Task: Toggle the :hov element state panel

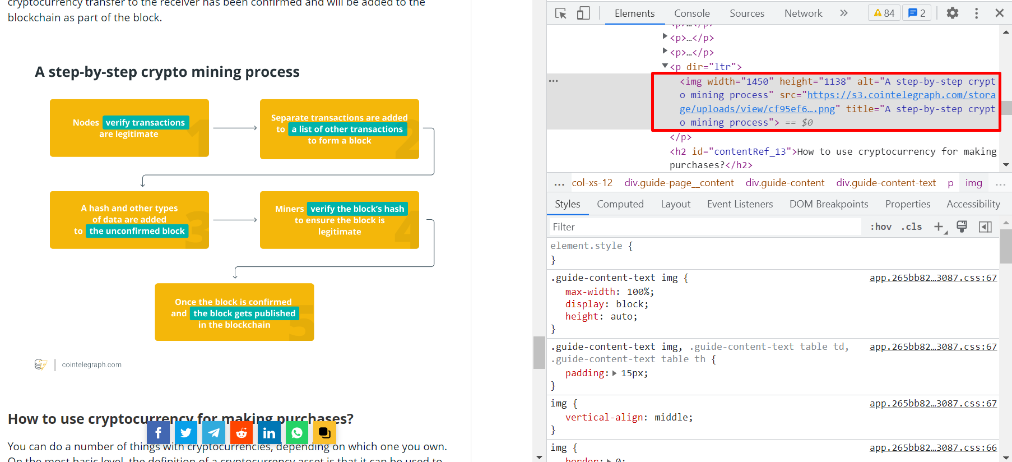Action: 880,227
